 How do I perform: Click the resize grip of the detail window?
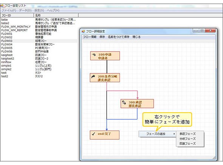pos(214,158)
